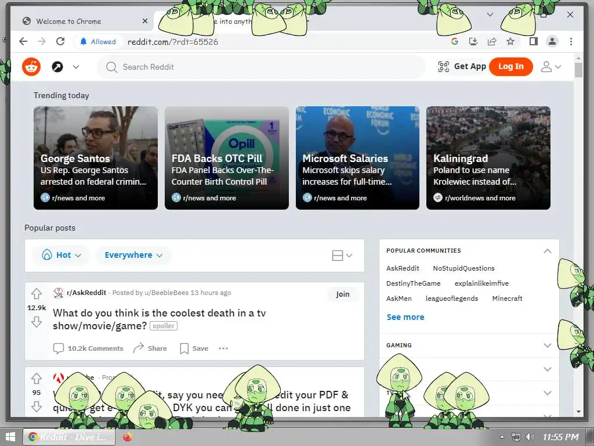The height and width of the screenshot is (446, 594).
Task: Collapse the Popular Communities section
Action: tap(548, 251)
